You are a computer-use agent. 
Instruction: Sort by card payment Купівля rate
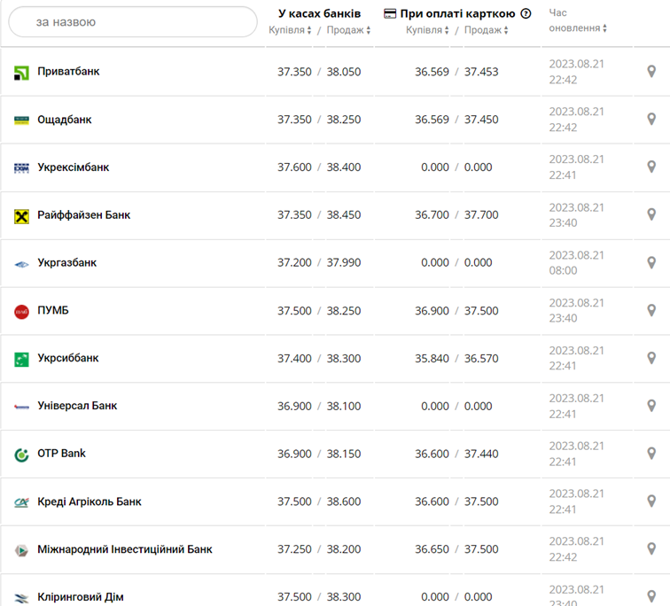[x=428, y=30]
